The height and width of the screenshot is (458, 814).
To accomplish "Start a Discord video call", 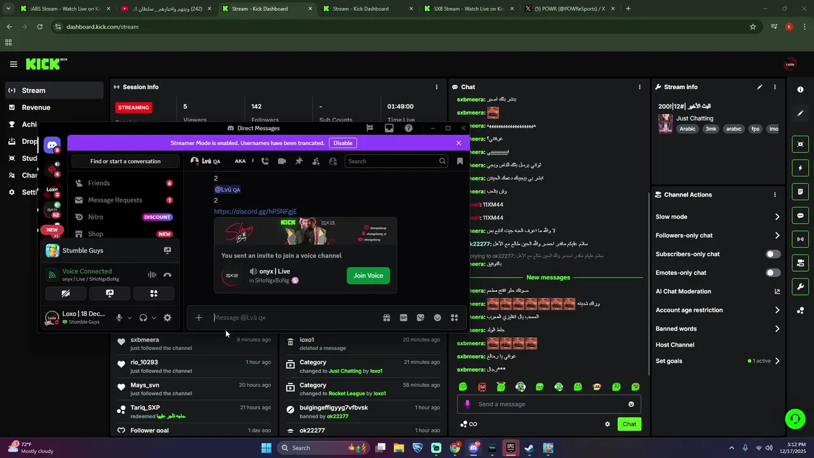I will click(282, 162).
